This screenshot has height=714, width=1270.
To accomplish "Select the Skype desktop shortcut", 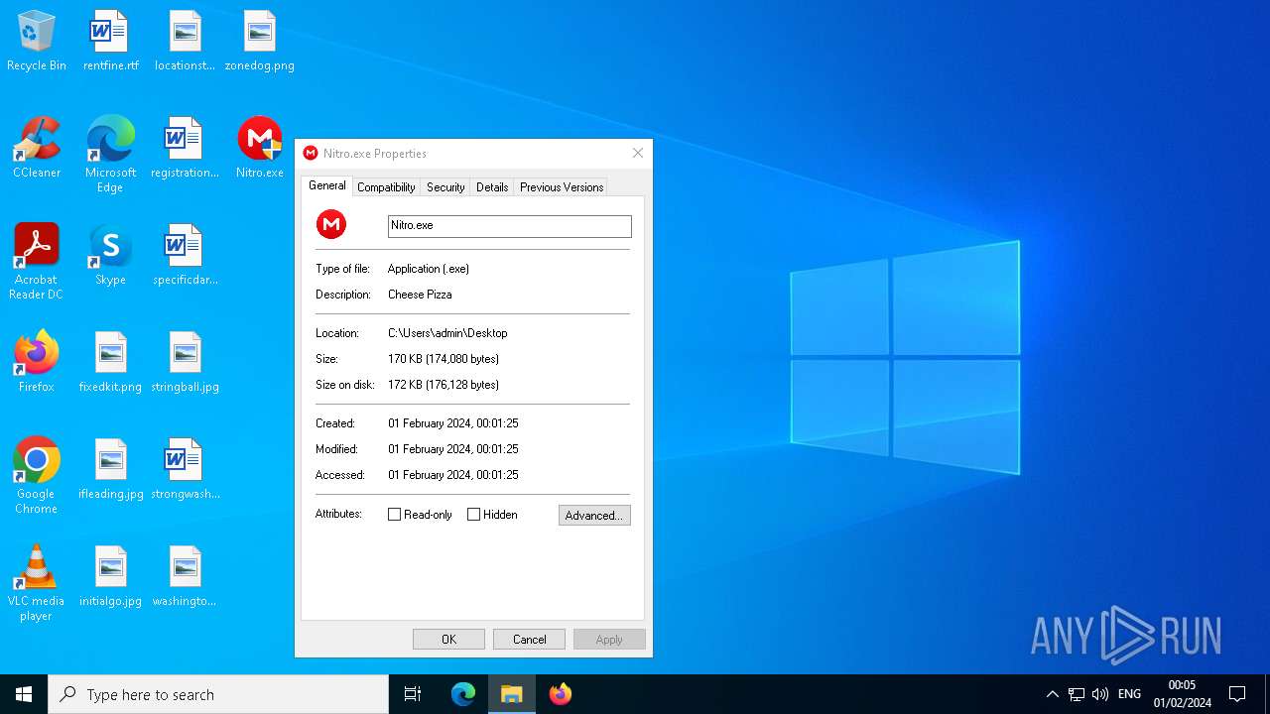I will 110,255.
